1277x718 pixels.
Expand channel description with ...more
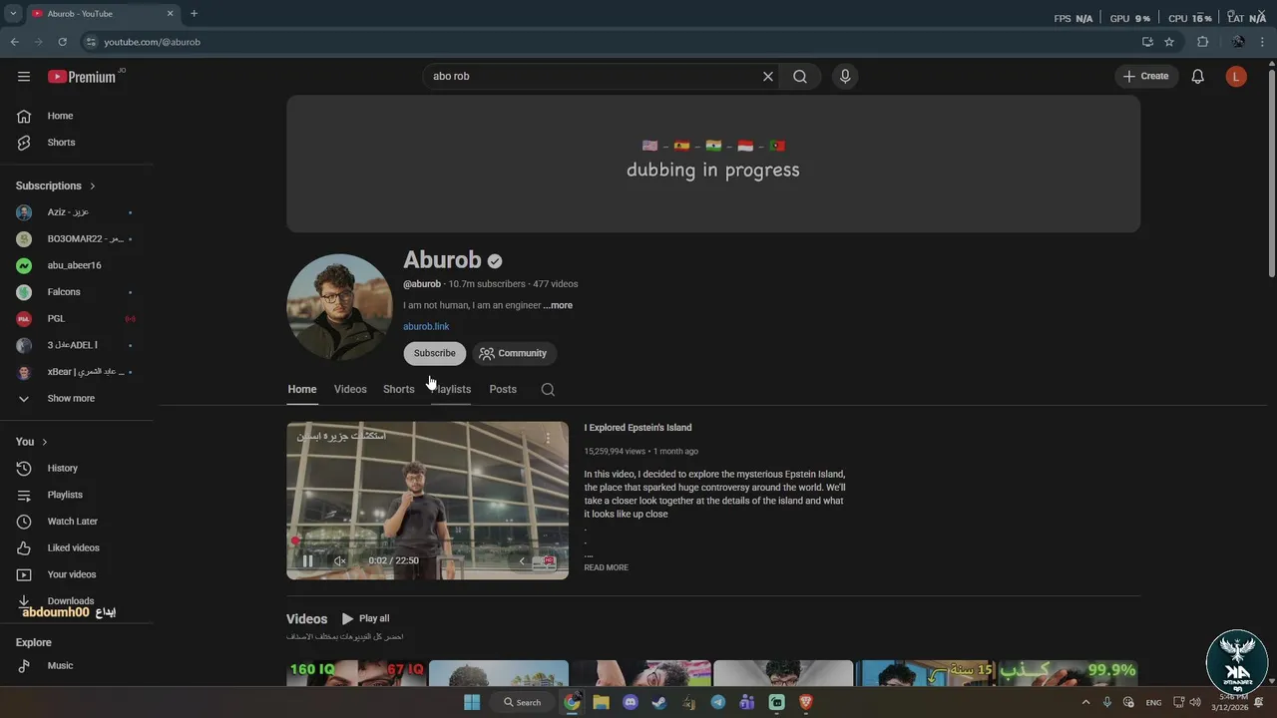[558, 305]
